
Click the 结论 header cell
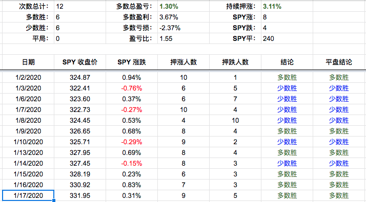click(287, 62)
